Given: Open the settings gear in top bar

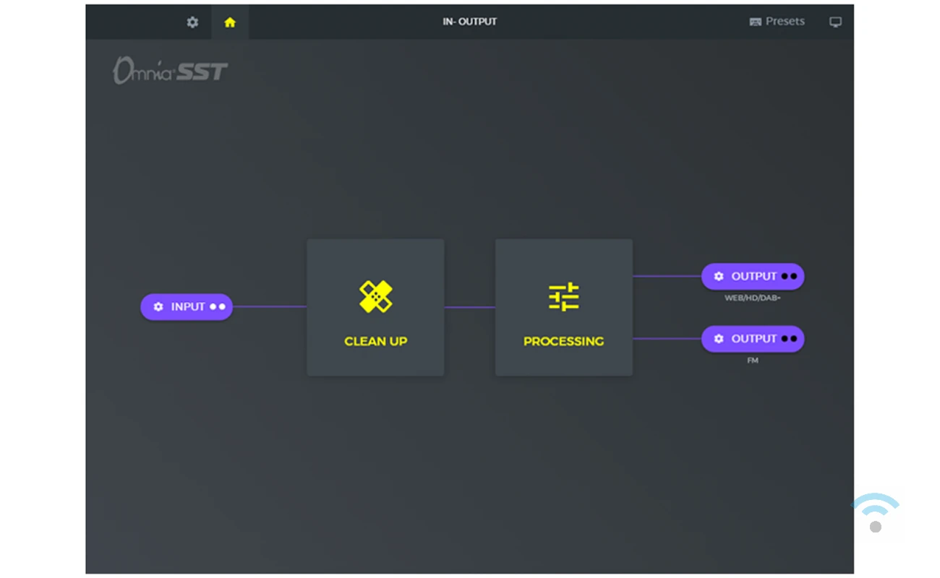Looking at the screenshot, I should pos(192,22).
